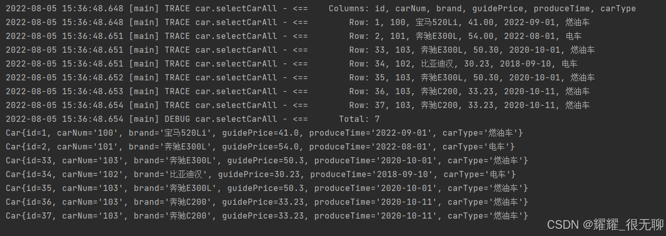The height and width of the screenshot is (236, 666).
Task: Click the 比亚迪汉 trace log row
Action: (291, 64)
